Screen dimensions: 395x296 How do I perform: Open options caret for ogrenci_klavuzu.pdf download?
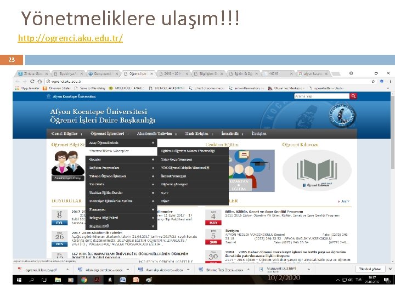point(67,269)
